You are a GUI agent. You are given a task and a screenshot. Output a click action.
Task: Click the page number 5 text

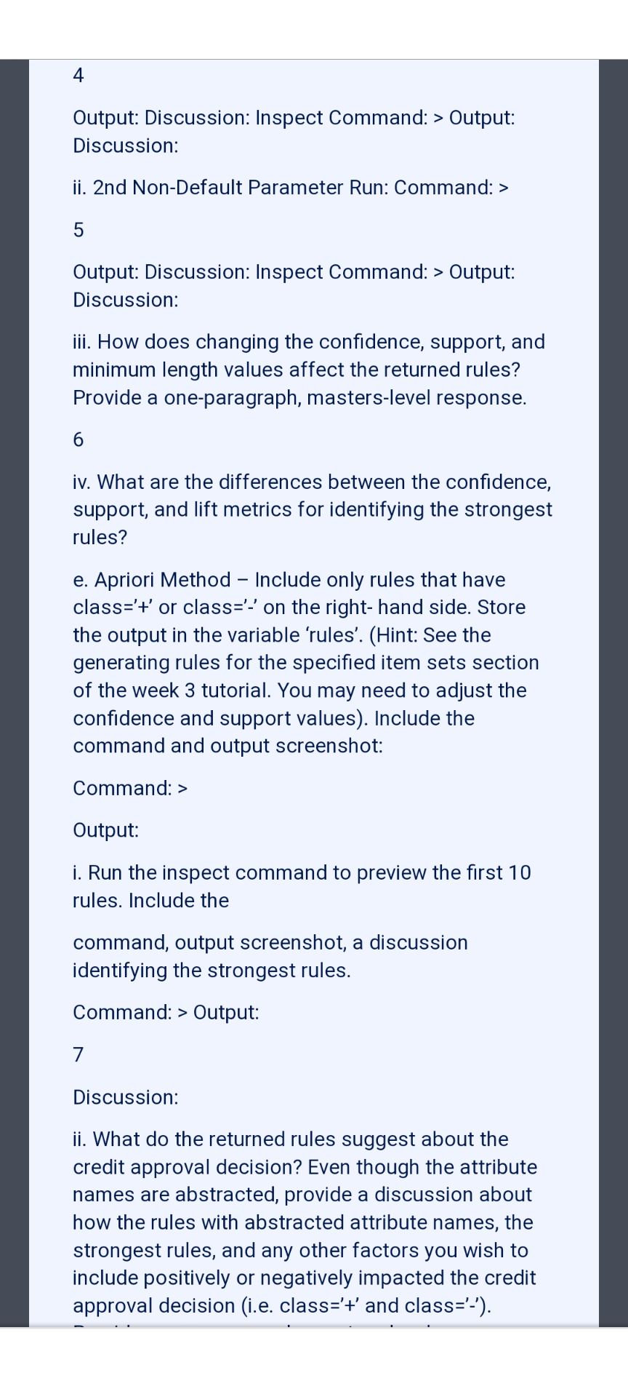pos(78,230)
